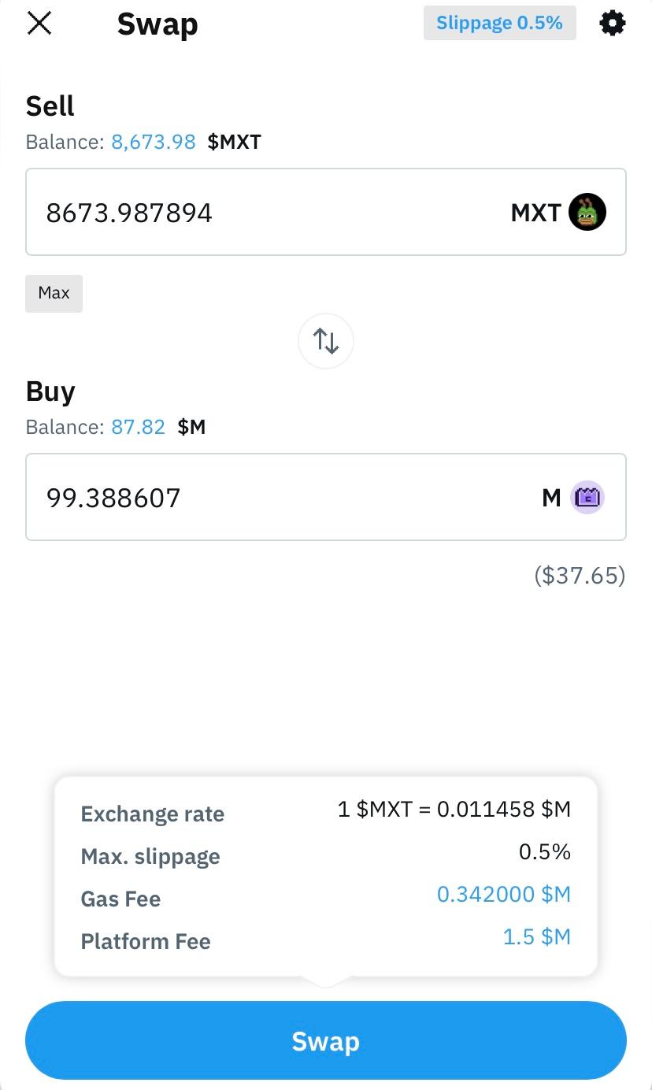Click the Max. slippage 0.5% value
Screen dimensions: 652x1090
click(544, 852)
